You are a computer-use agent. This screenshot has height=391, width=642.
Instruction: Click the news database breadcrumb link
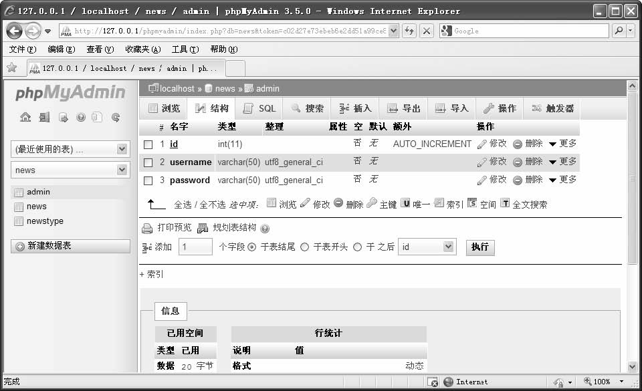[x=225, y=89]
